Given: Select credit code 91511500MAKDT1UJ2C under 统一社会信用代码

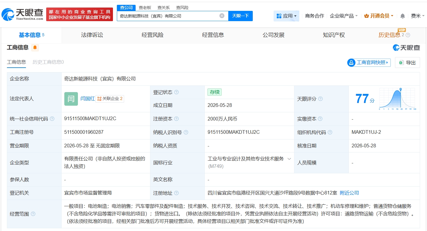Looking at the screenshot, I should (90, 119).
